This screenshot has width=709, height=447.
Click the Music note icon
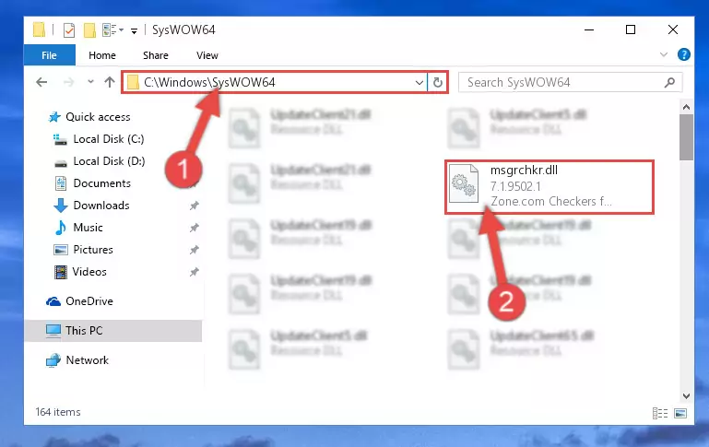[x=60, y=228]
